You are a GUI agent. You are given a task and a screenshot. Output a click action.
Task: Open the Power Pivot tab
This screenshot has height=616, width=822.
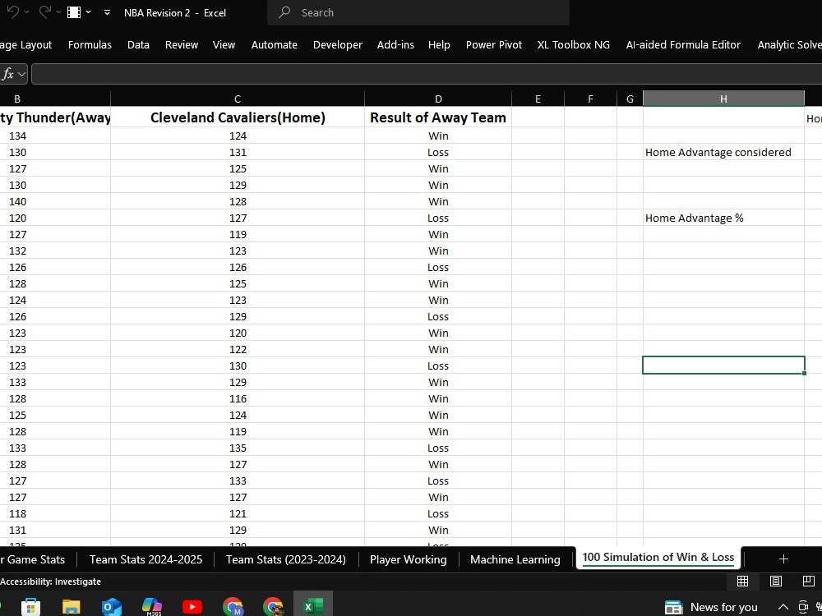(494, 45)
